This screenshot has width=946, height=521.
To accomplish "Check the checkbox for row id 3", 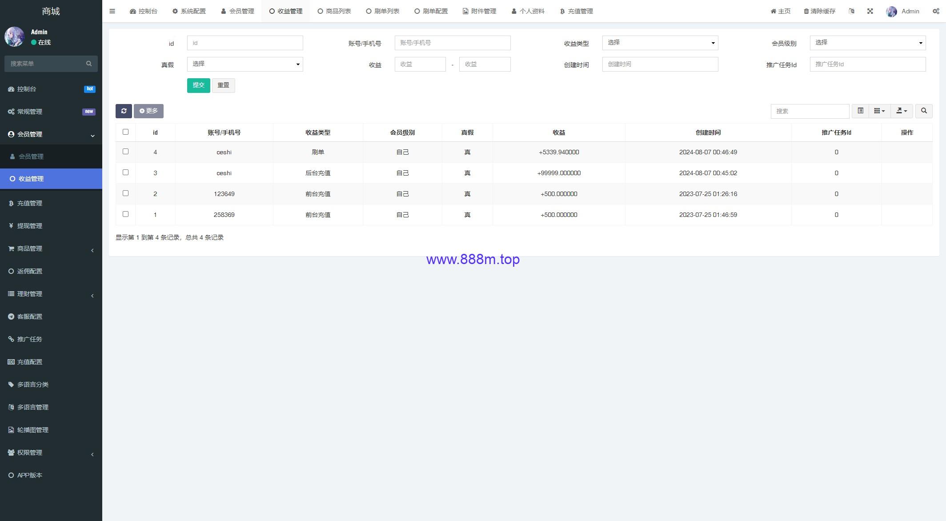I will [125, 172].
